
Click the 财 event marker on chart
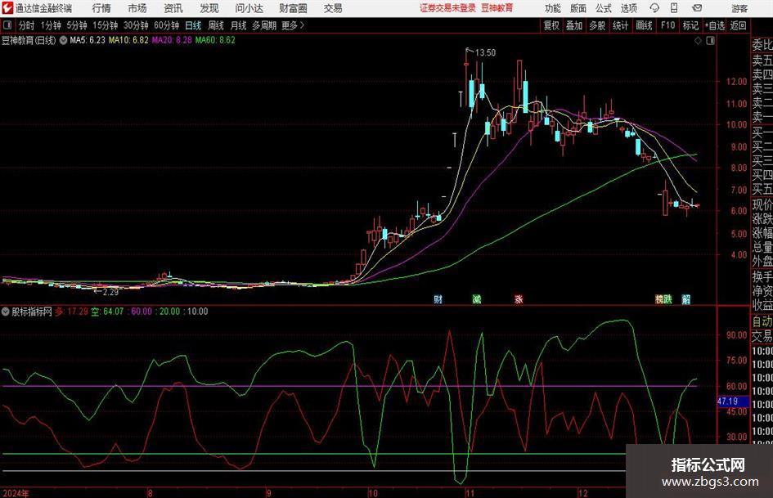[438, 298]
